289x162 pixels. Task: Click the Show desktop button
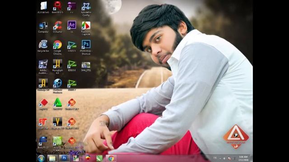tap(252, 158)
